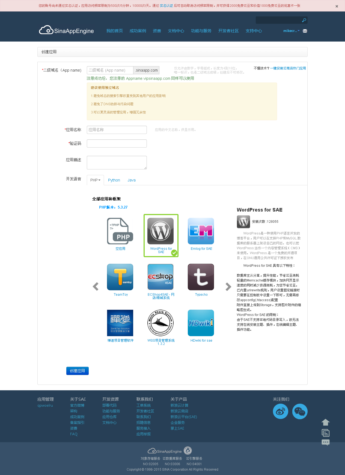Viewport: 345px width, 475px height.
Task: Open 备案指引 footer link
Action: click(77, 423)
